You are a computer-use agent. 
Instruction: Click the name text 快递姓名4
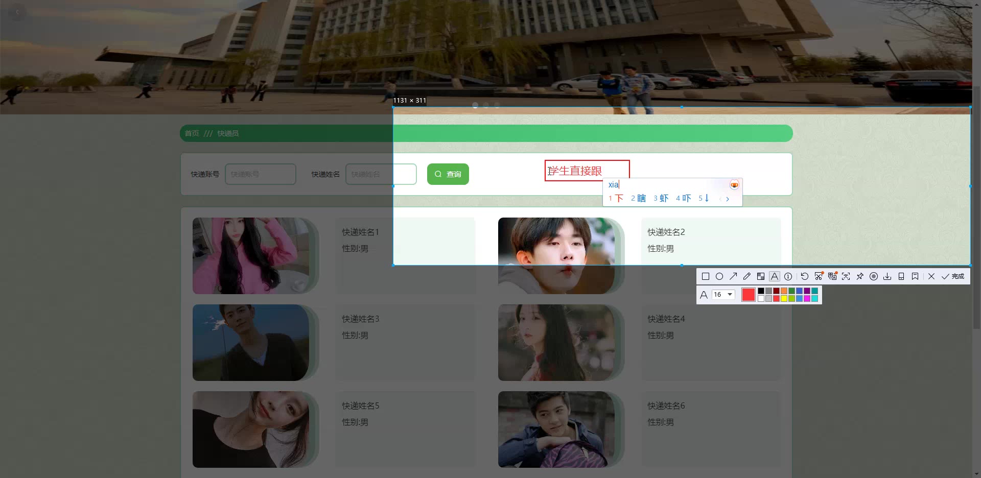(666, 319)
